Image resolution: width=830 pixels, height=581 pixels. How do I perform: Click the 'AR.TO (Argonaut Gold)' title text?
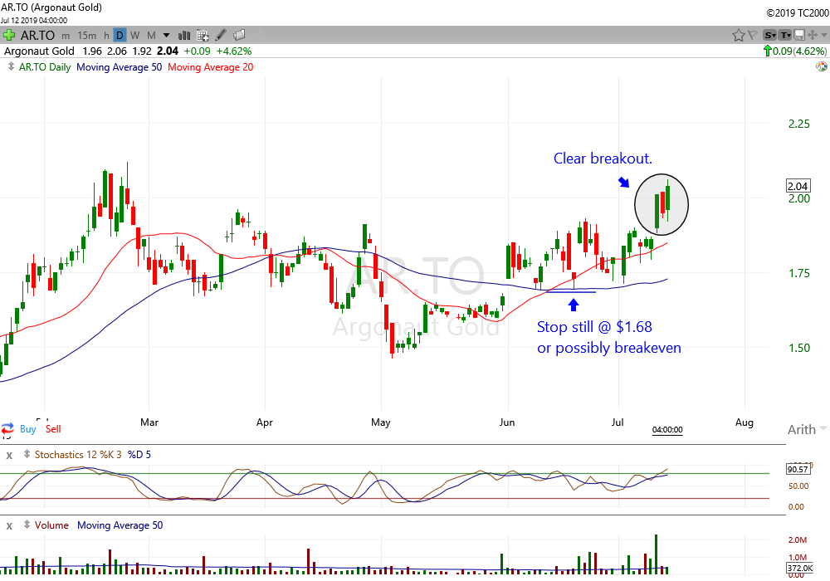coord(51,7)
